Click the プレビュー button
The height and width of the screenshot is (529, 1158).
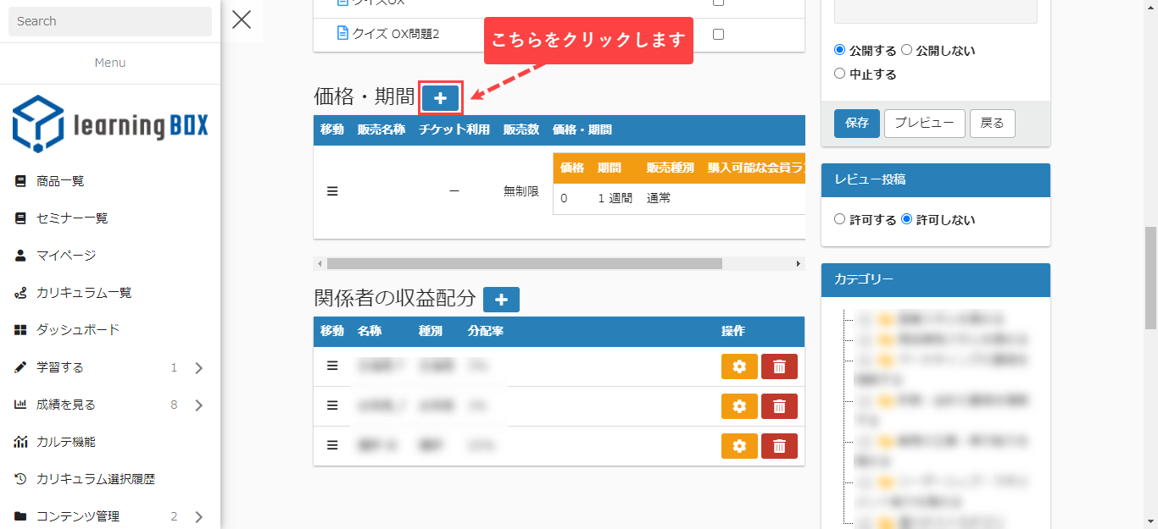pos(924,123)
